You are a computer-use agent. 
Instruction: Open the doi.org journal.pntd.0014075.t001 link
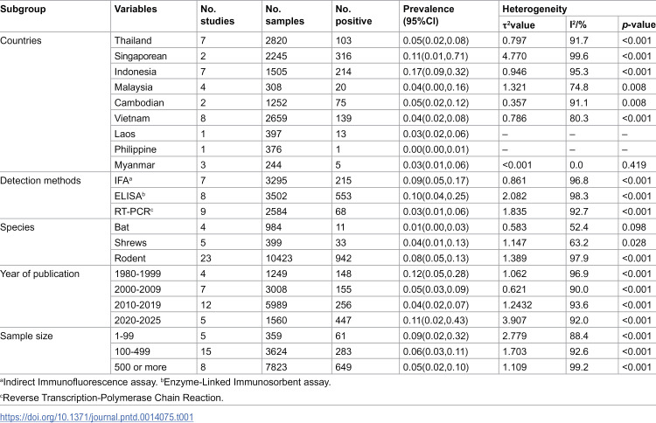[x=96, y=417]
